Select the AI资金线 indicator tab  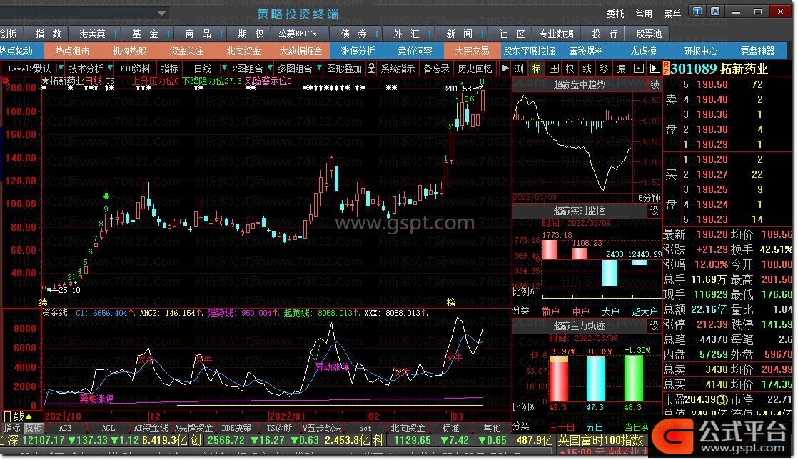151,429
